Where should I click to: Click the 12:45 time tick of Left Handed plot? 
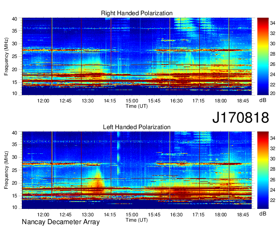coord(65,215)
